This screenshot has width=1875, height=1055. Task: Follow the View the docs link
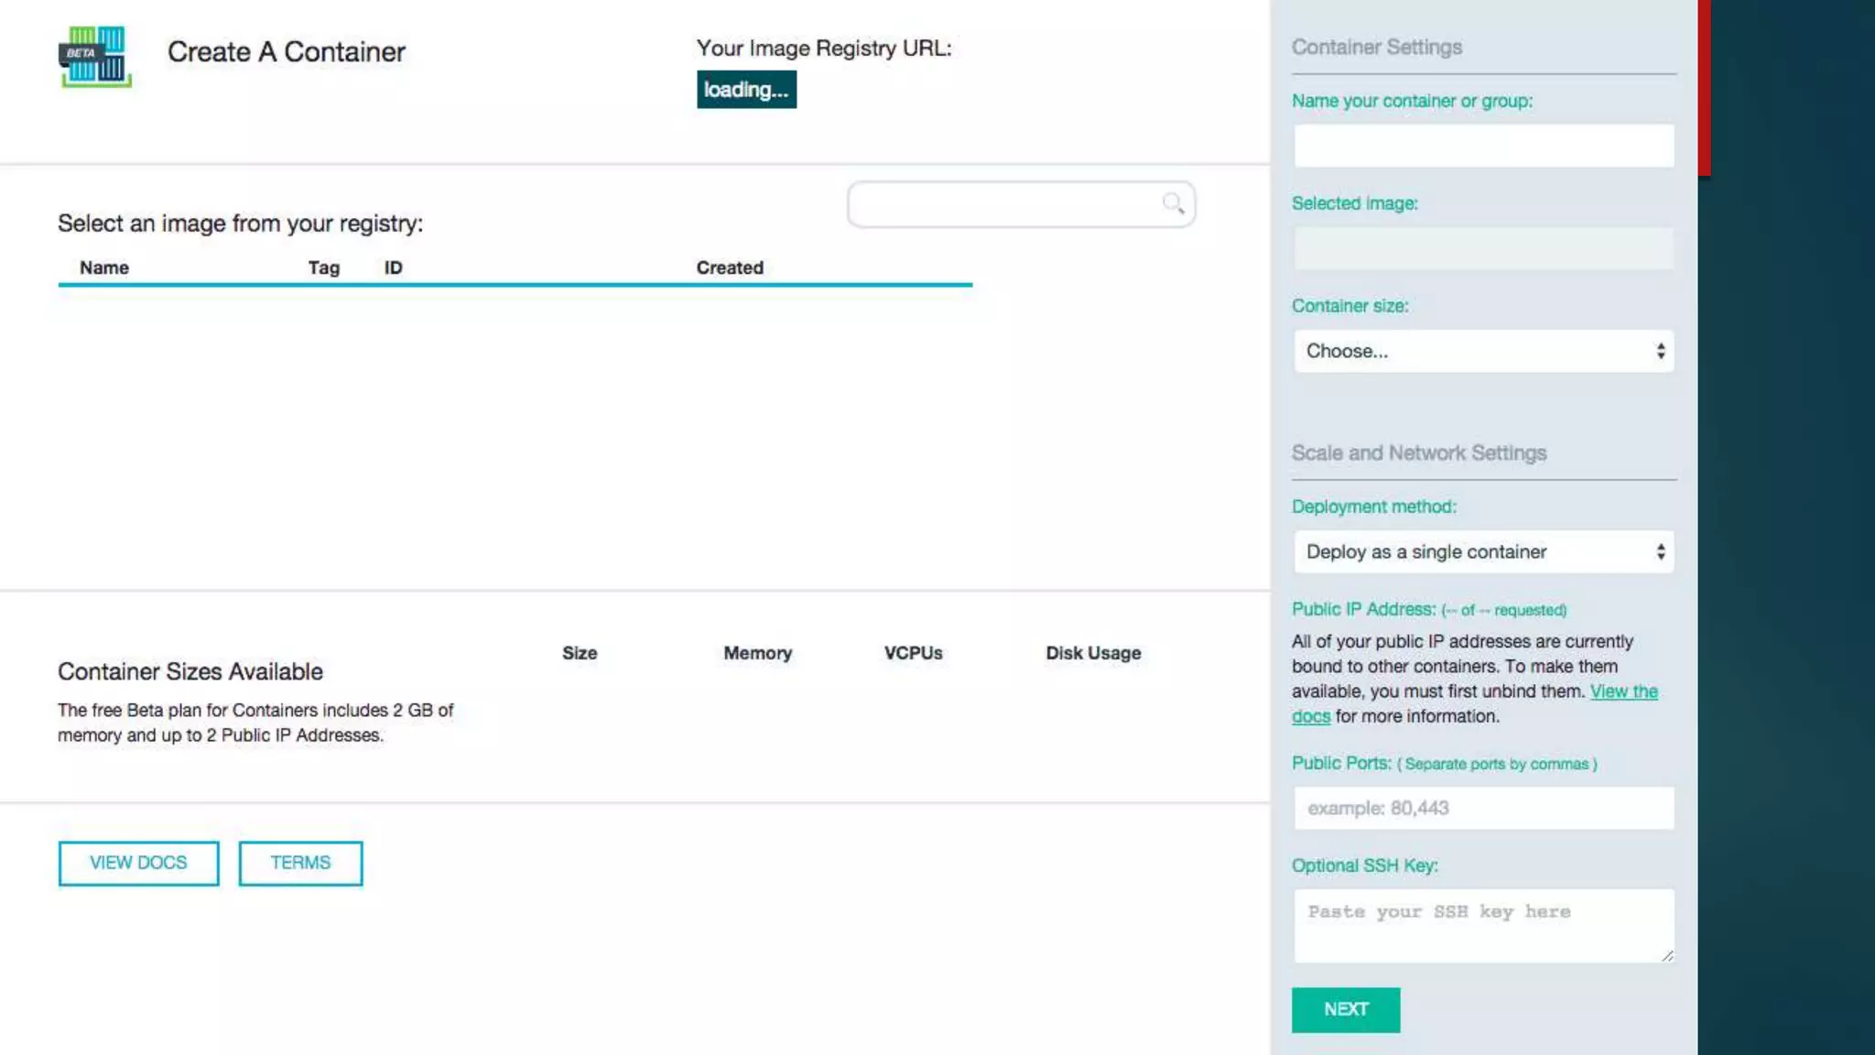[1623, 692]
